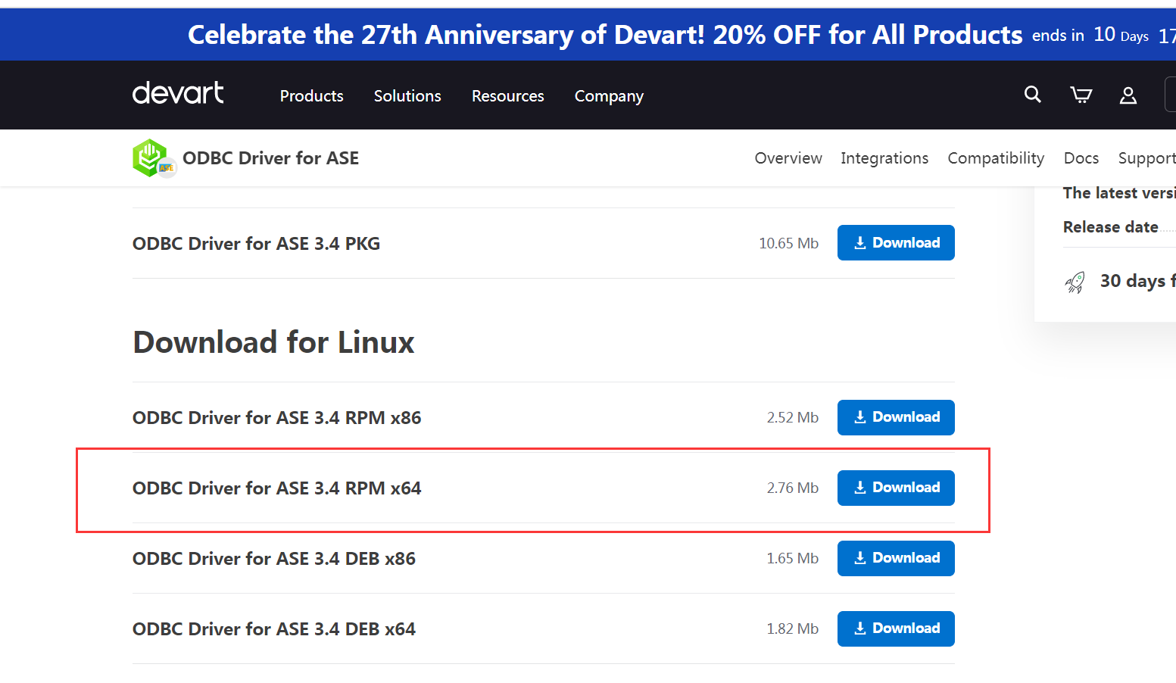Click the 10.65 Mb file size

(x=788, y=243)
